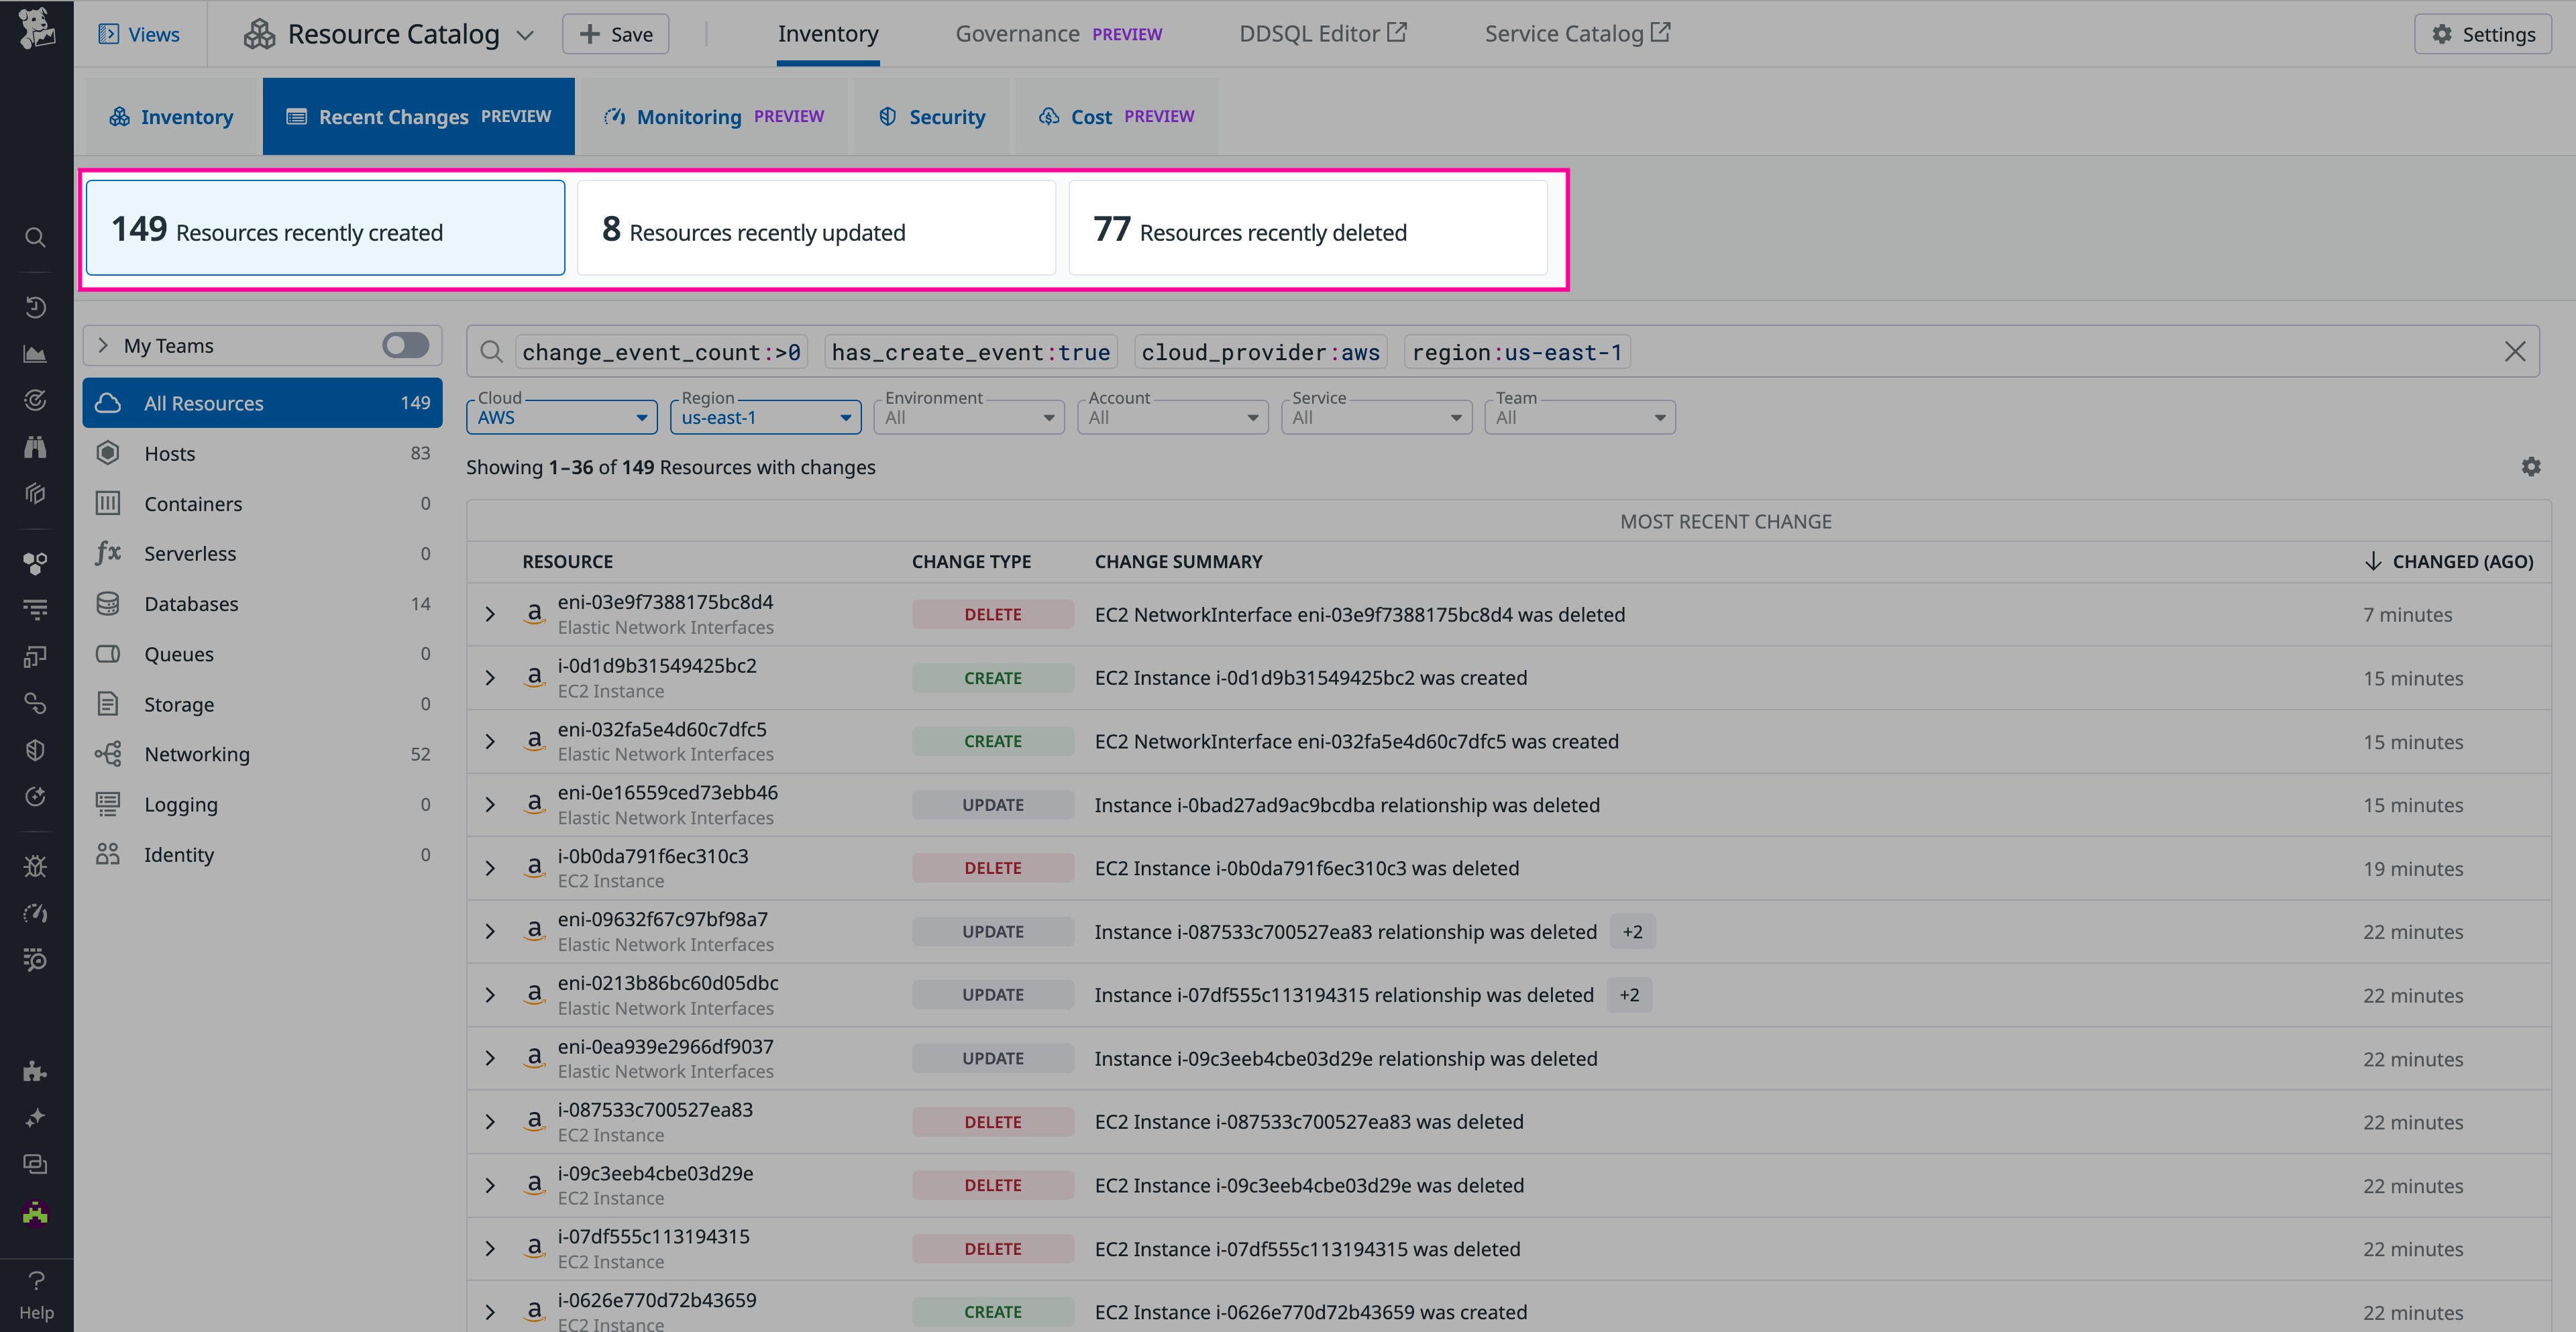Expand the eni-03e9f7388175bc8d4 resource row
The width and height of the screenshot is (2576, 1332).
tap(490, 614)
